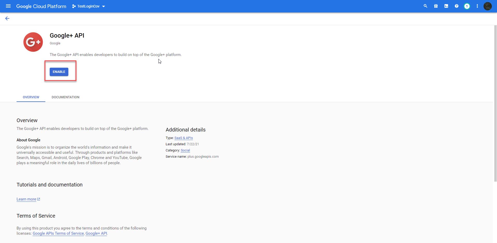Click the Tutorials and documentation heading
497x243 pixels.
coord(50,185)
